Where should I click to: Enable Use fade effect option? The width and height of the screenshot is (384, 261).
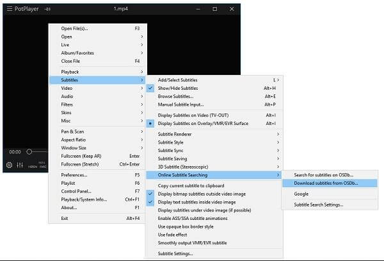(214, 235)
